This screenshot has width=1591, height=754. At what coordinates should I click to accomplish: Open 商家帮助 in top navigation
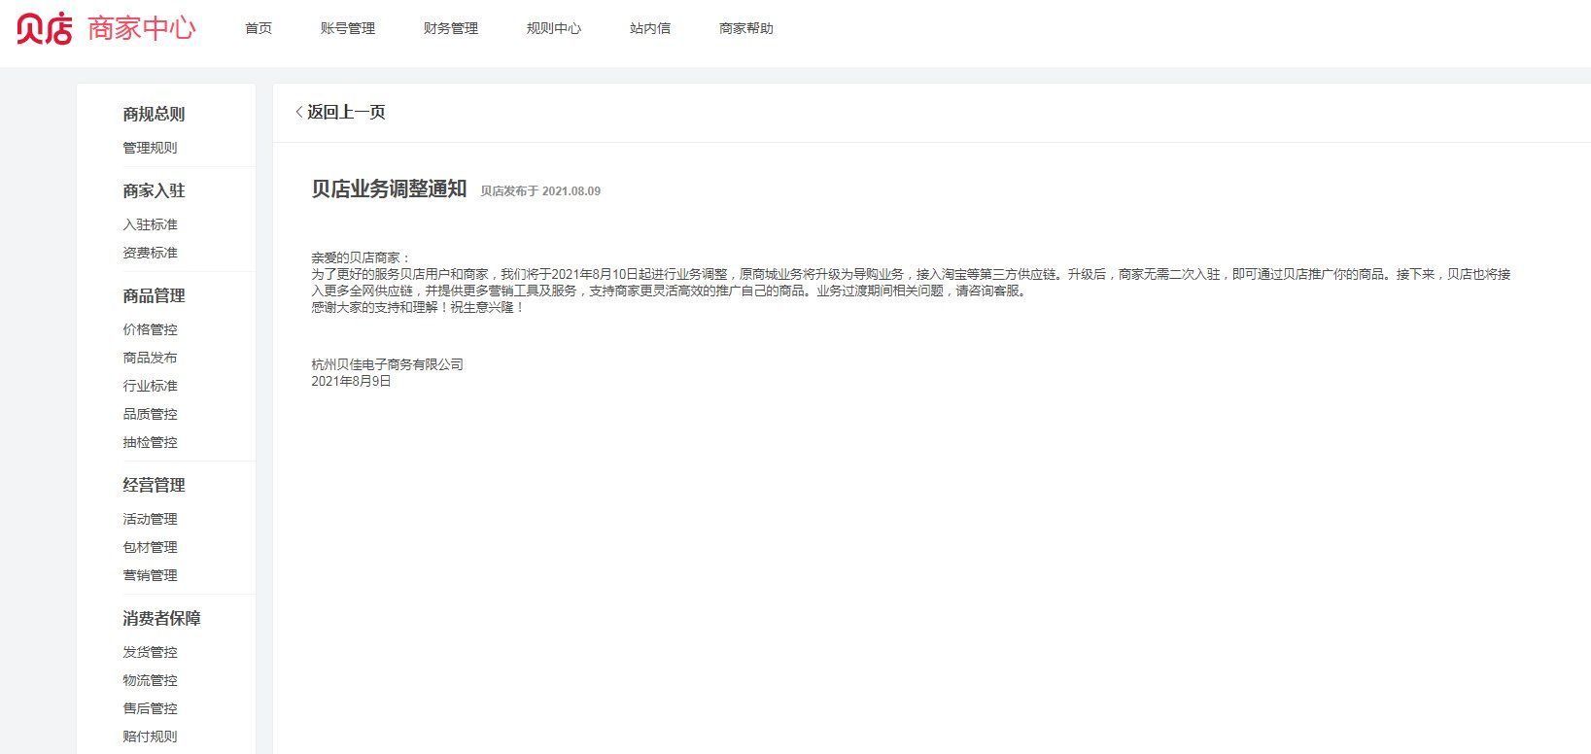click(x=746, y=28)
